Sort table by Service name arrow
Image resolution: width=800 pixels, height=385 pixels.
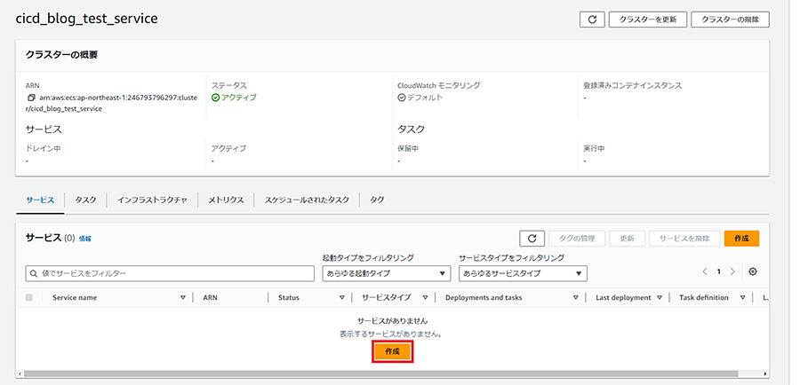182,298
